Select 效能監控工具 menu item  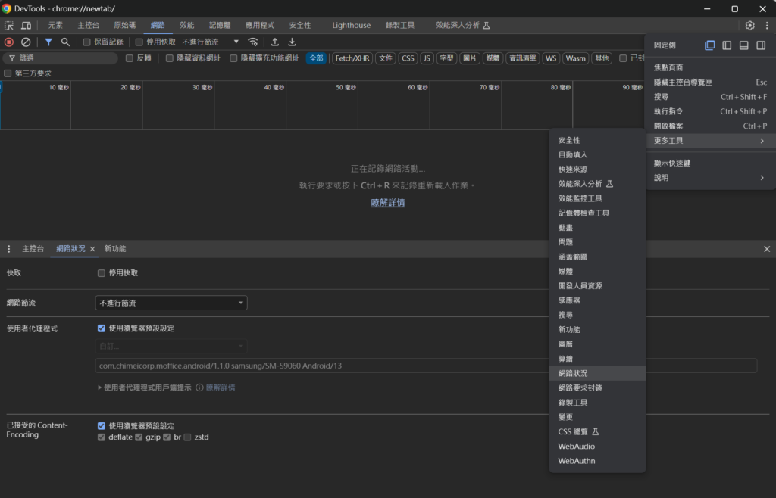click(597, 198)
